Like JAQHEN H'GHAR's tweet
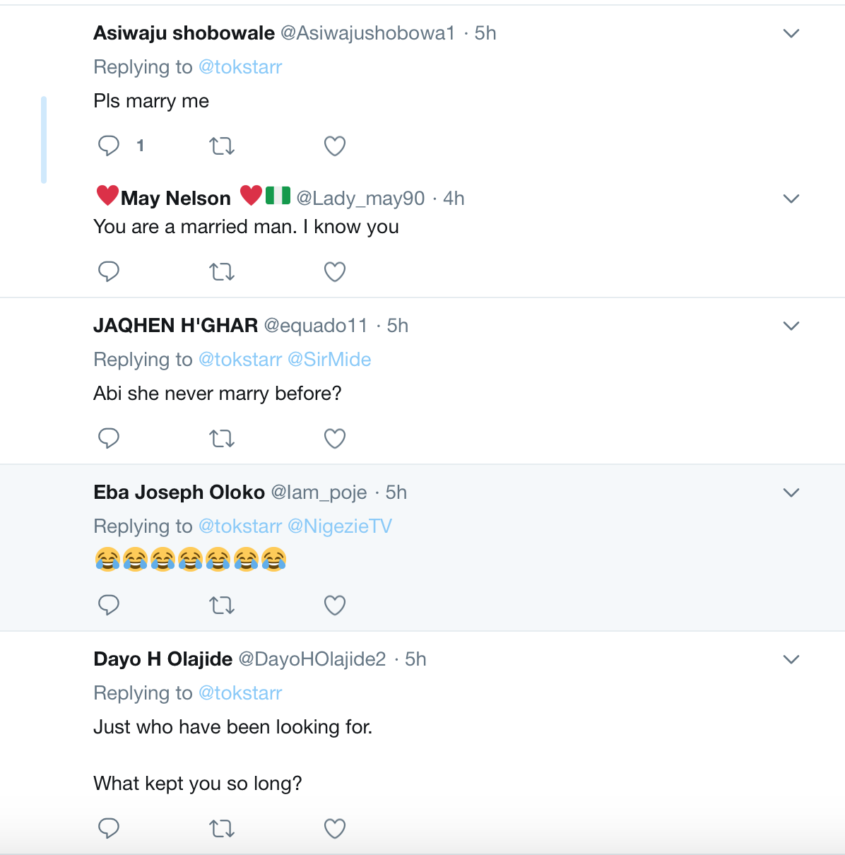The image size is (845, 855). point(335,439)
